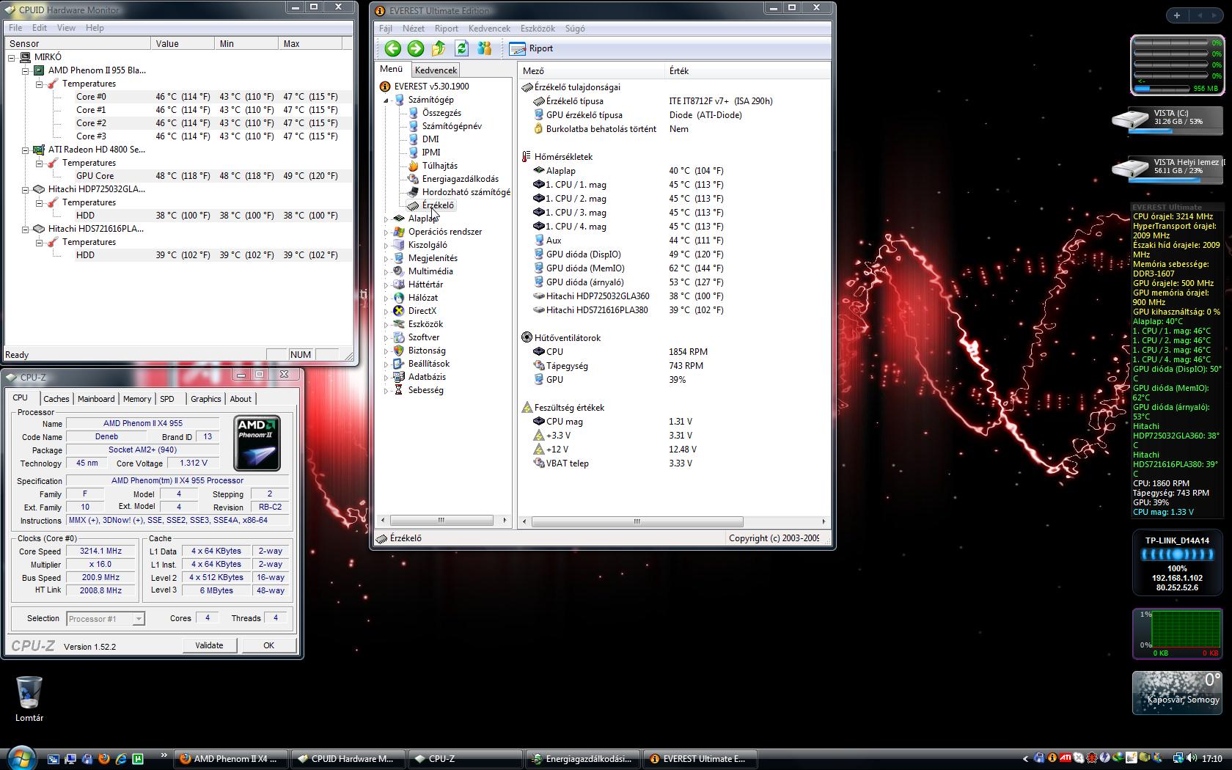Click the VISTA (C:) drive gadget
Viewport: 1232px width, 770px height.
pos(1167,120)
